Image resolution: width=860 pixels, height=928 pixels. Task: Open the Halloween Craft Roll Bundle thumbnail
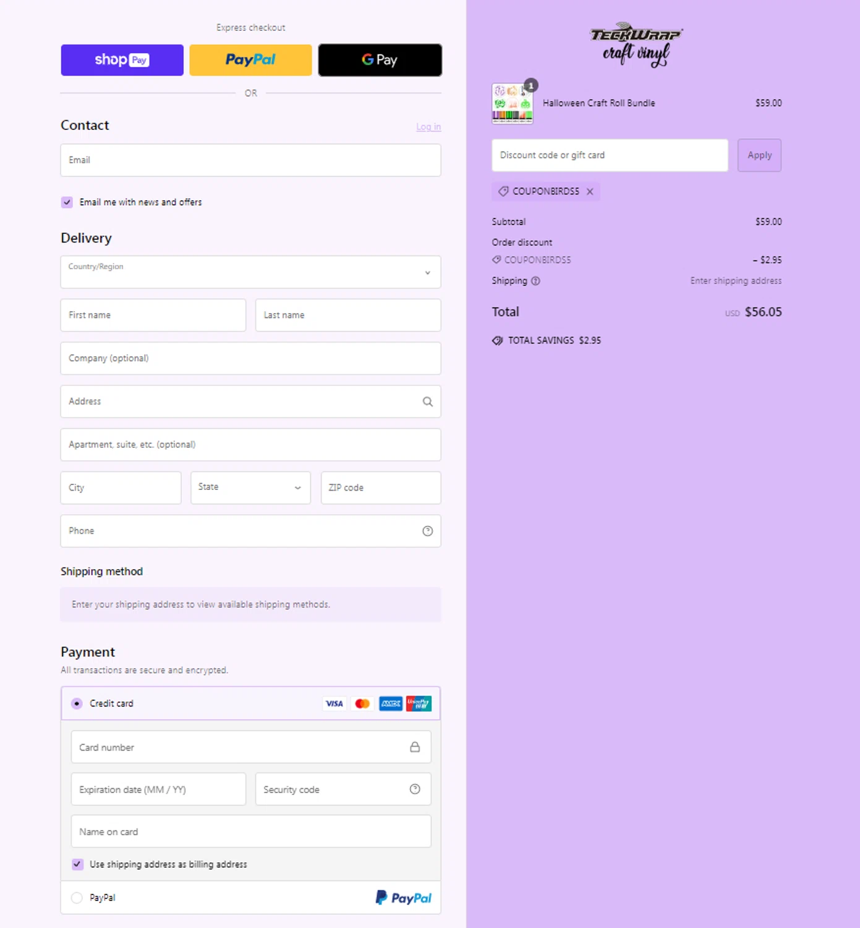tap(513, 104)
